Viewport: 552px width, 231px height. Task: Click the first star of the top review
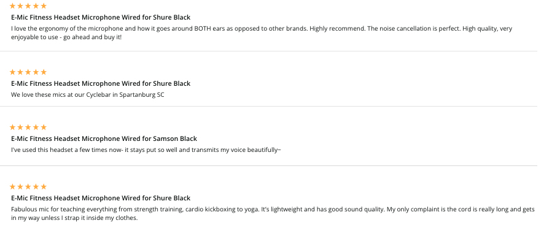(x=12, y=6)
